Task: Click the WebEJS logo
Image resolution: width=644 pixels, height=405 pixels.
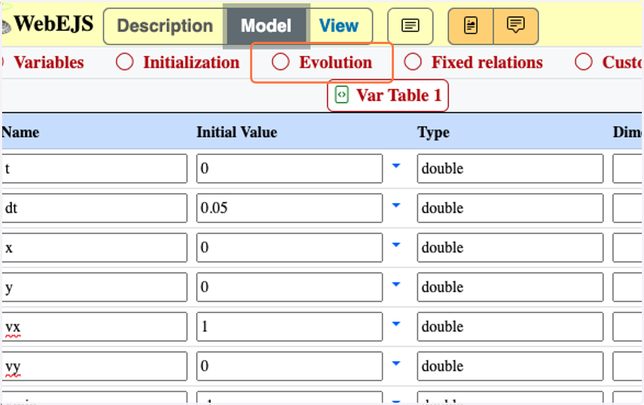Action: 47,24
